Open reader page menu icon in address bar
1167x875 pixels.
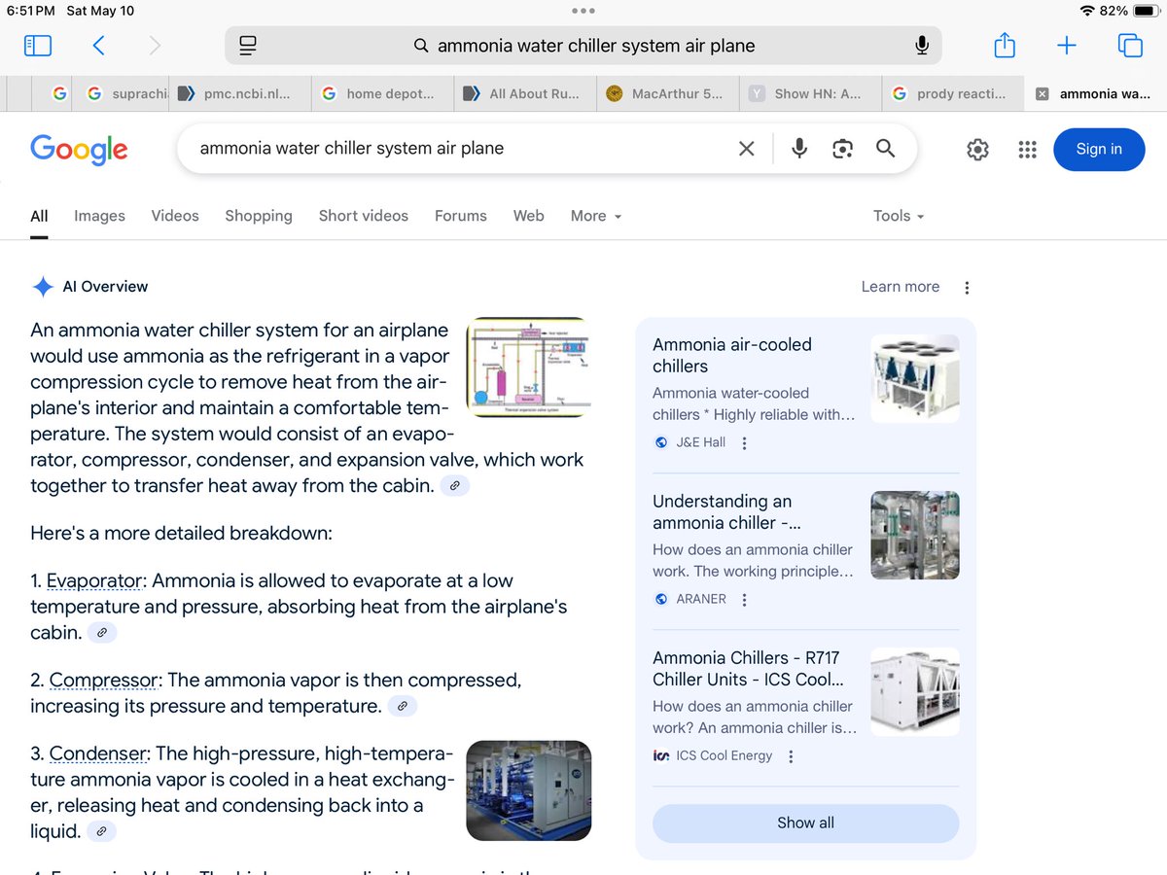pos(247,46)
